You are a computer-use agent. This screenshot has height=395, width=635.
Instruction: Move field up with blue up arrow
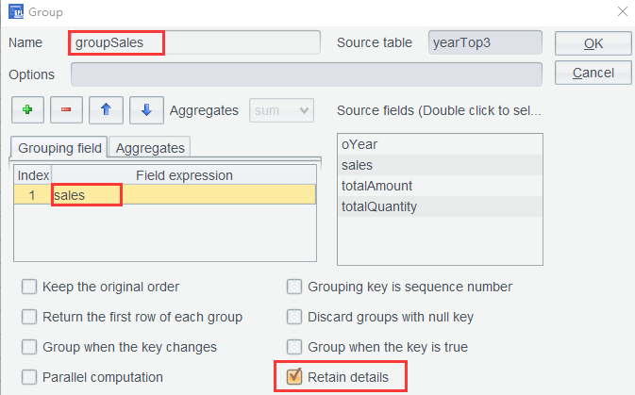point(106,110)
